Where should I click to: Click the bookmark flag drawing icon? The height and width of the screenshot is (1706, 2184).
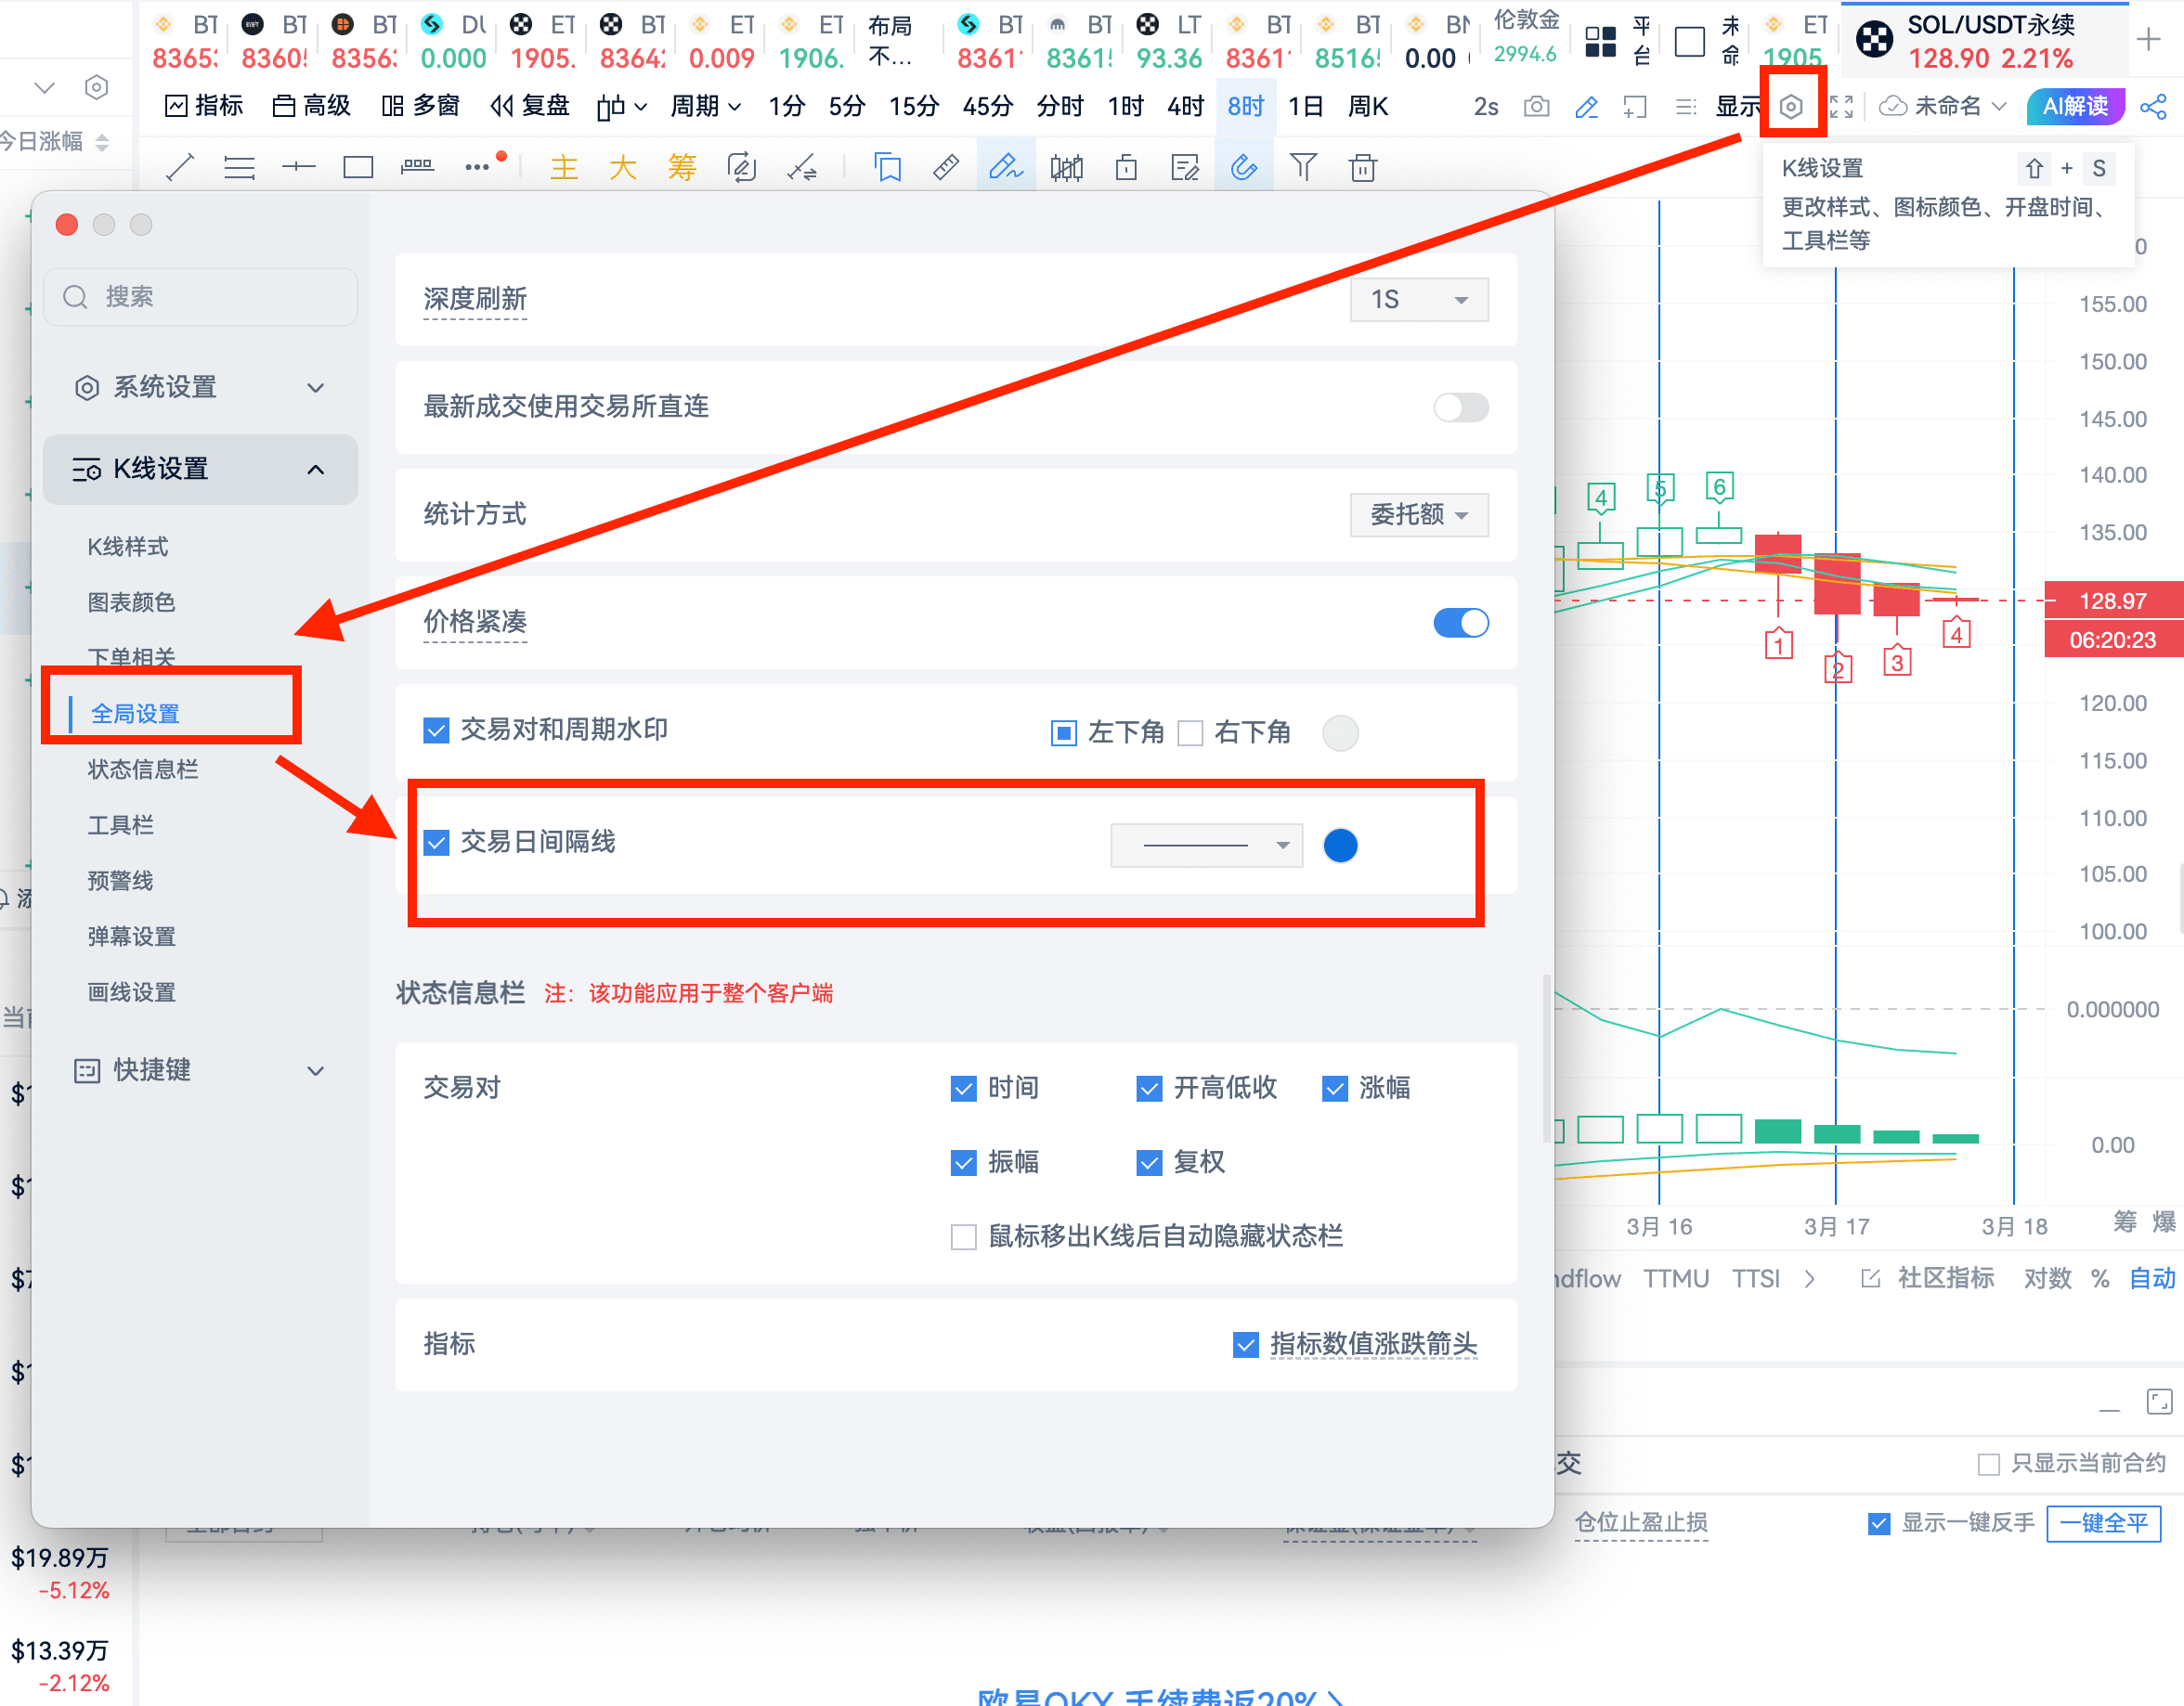(x=887, y=167)
